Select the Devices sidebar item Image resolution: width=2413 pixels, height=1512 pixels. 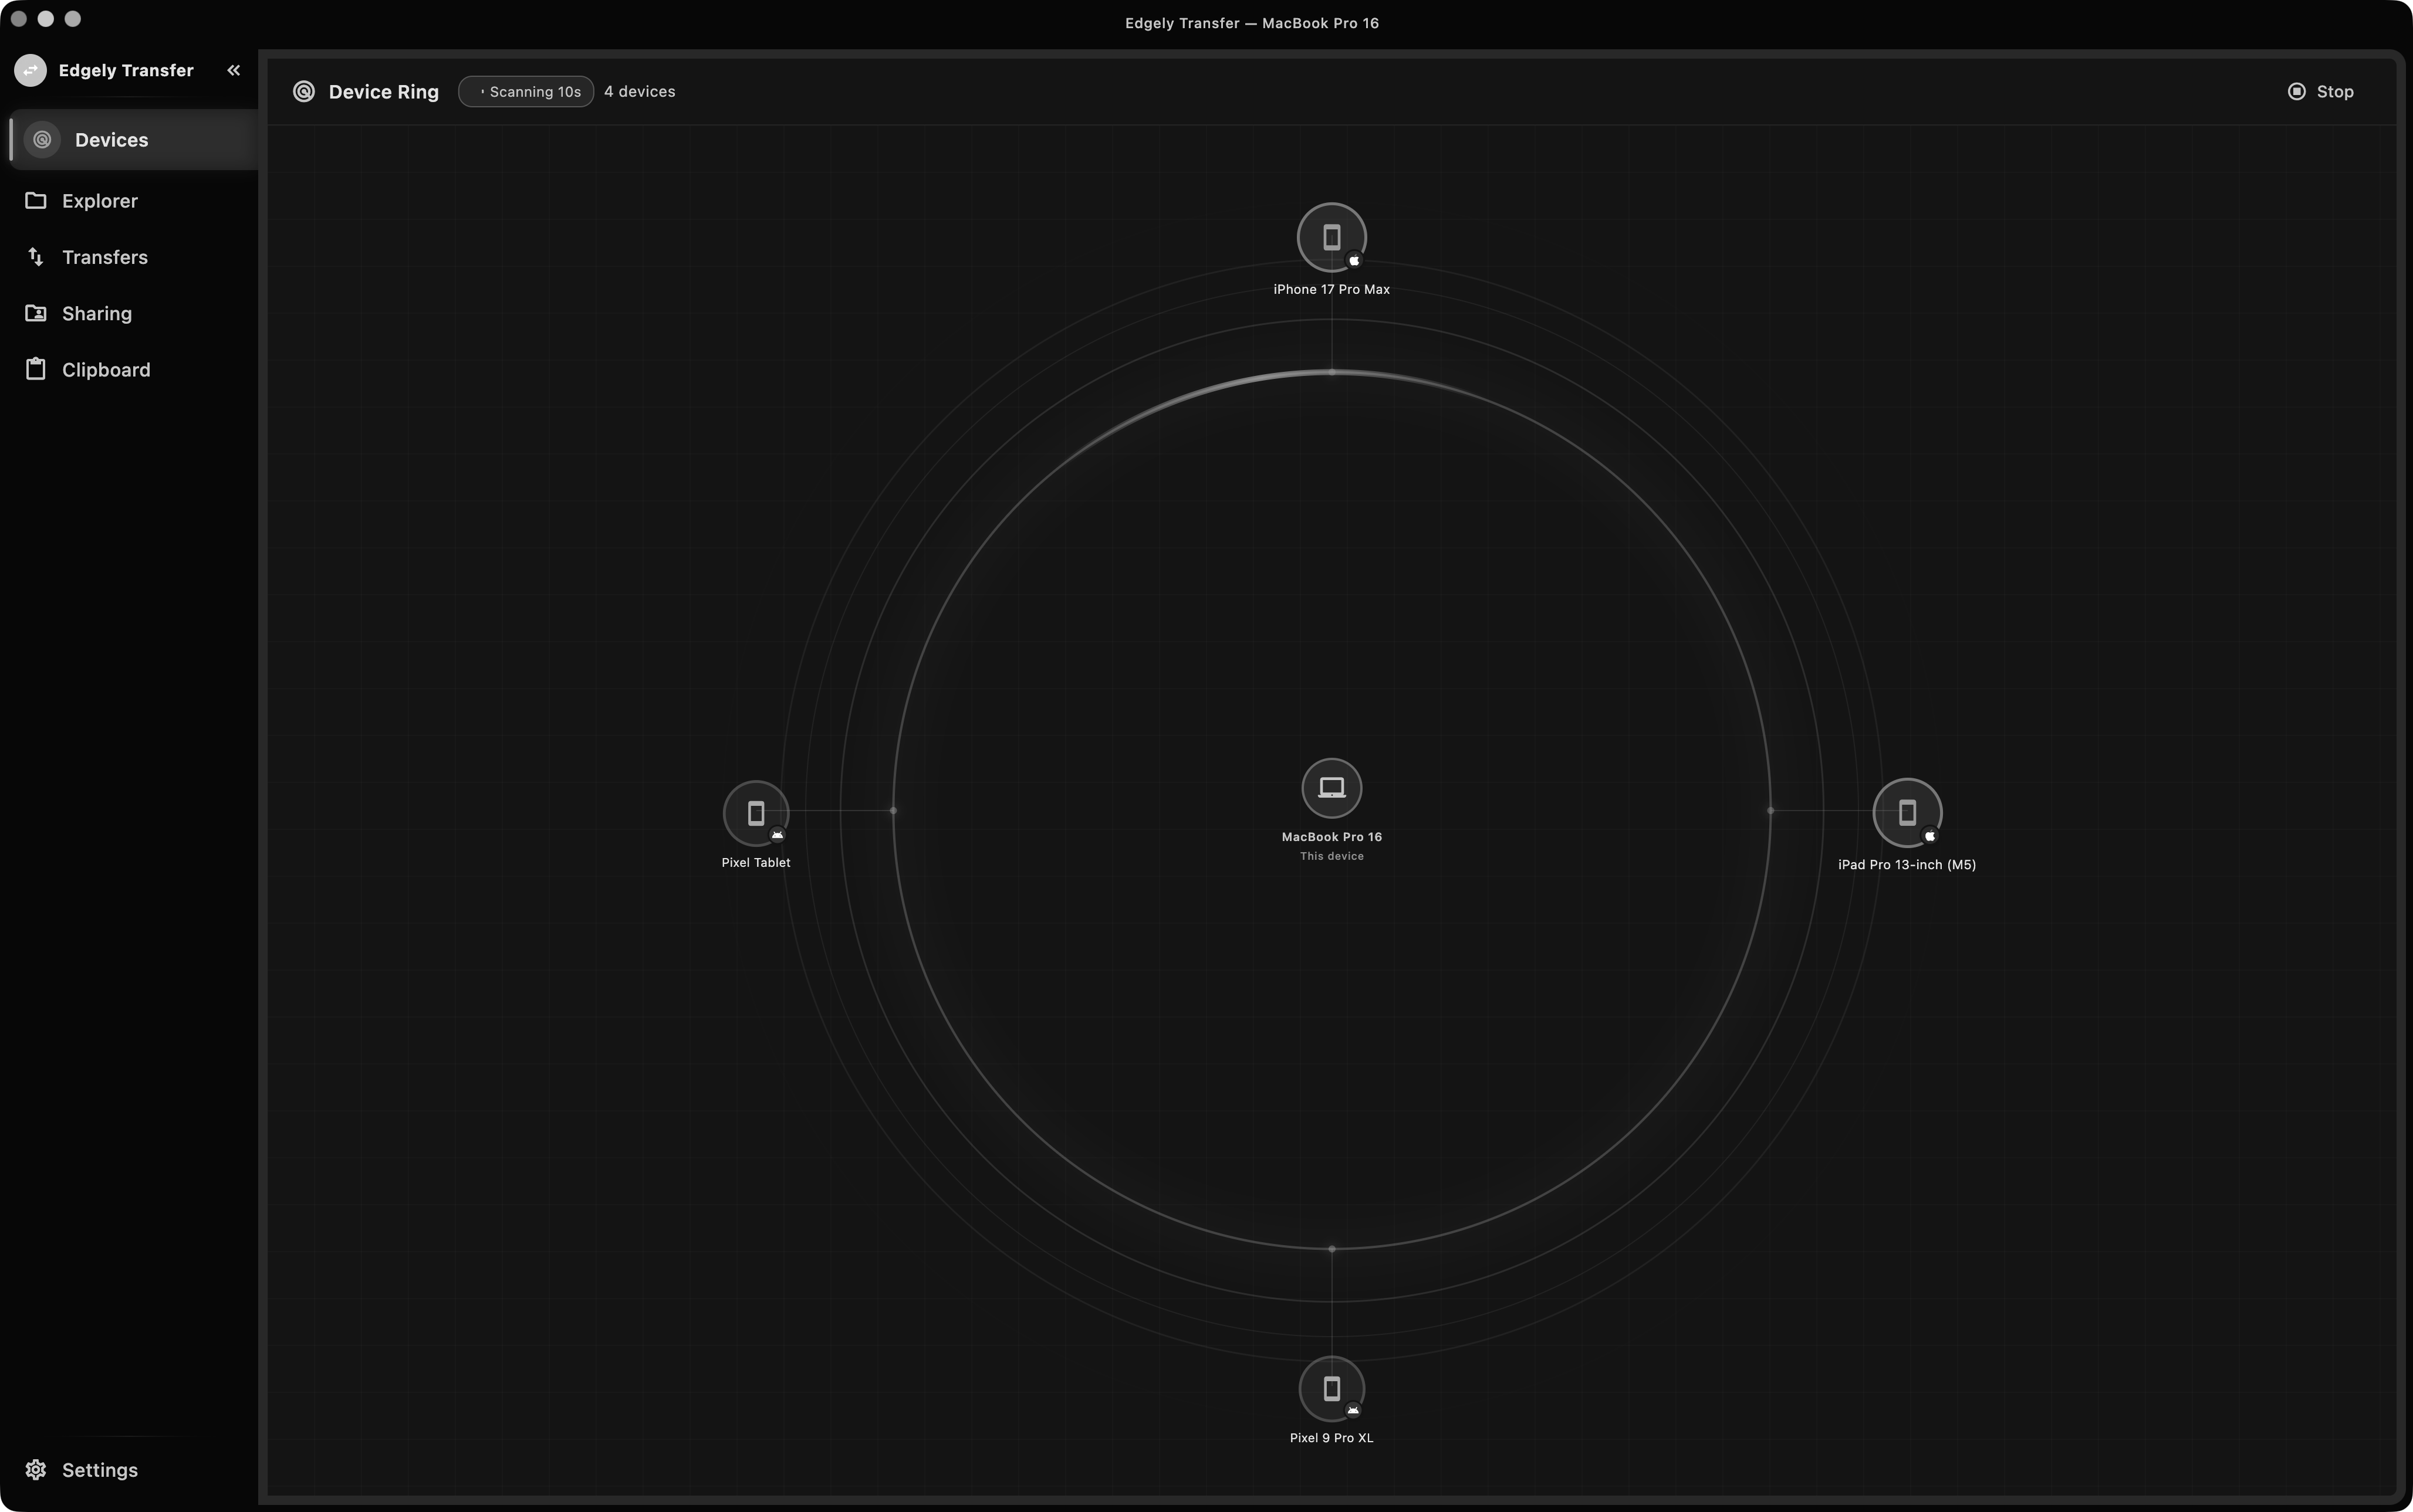(133, 140)
